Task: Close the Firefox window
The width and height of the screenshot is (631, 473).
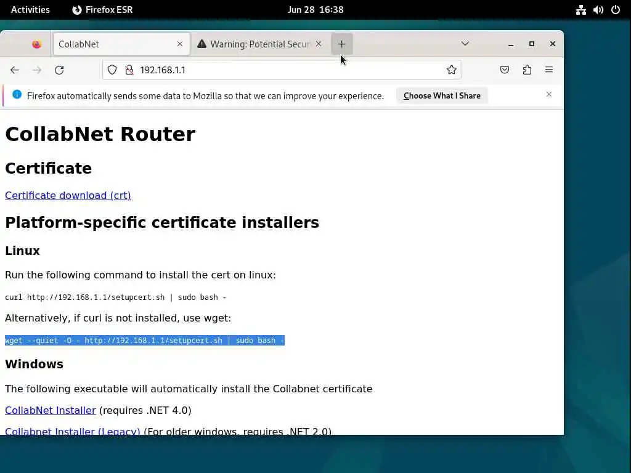Action: click(553, 44)
